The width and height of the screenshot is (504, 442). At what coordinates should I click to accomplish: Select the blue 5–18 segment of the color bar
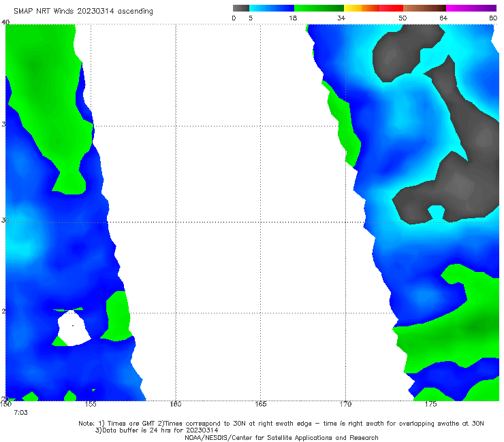[272, 8]
